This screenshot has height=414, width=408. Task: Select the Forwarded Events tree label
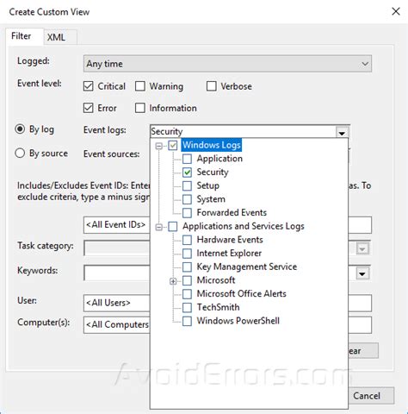pos(232,212)
